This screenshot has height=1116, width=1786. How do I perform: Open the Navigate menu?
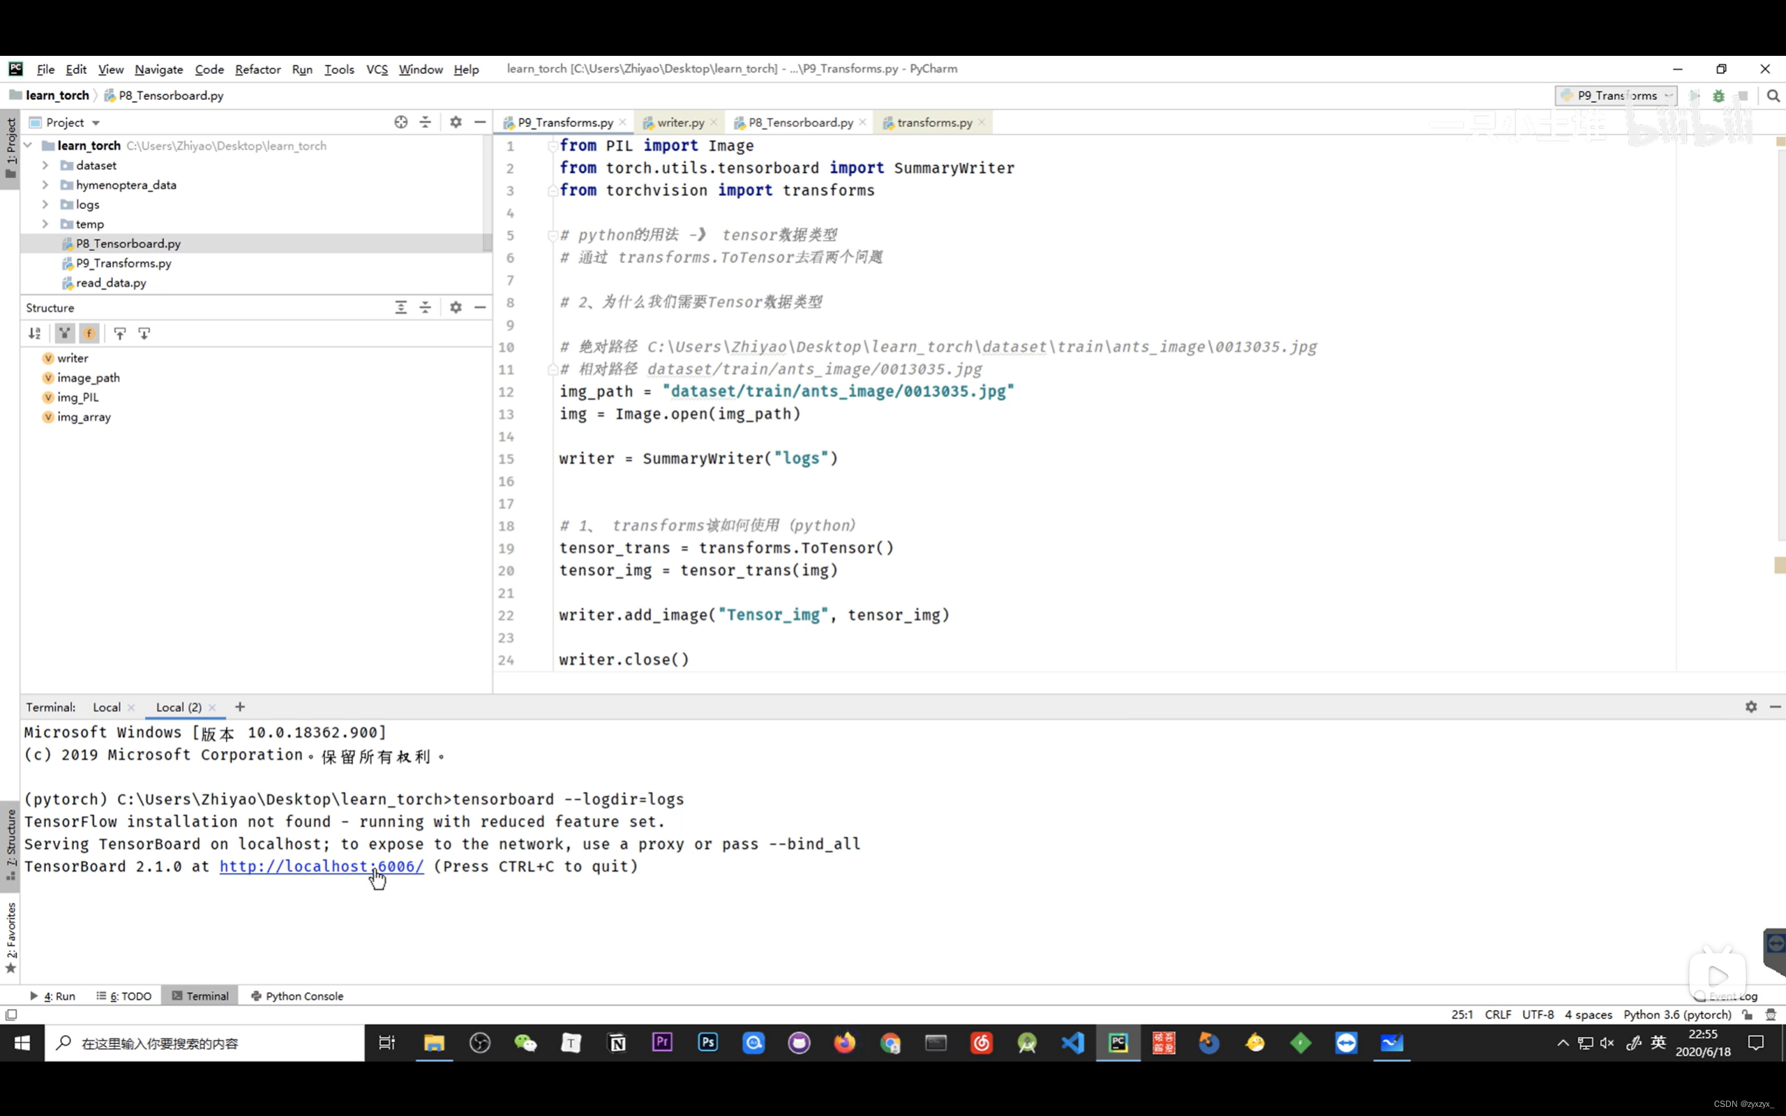pos(158,68)
